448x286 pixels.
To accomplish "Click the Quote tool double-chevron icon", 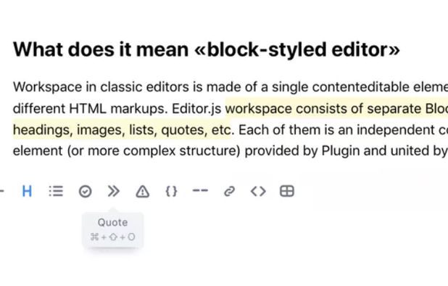I will [113, 191].
